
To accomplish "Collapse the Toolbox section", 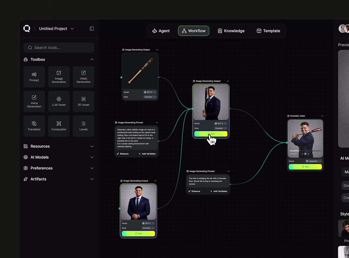I will [x=92, y=59].
